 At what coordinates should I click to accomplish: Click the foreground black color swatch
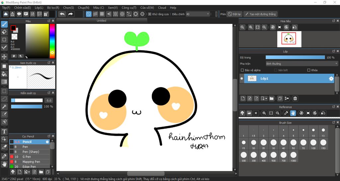pos(13,28)
